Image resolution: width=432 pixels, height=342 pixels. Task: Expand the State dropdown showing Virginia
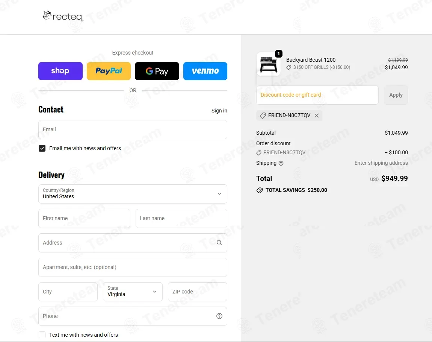click(133, 292)
